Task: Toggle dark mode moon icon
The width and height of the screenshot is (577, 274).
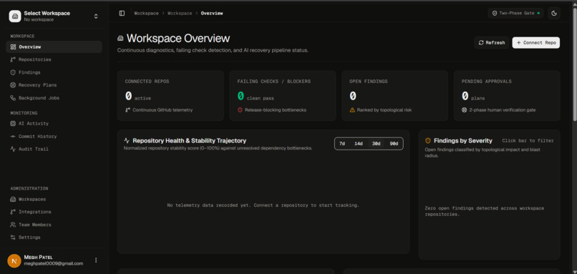Action: point(554,14)
